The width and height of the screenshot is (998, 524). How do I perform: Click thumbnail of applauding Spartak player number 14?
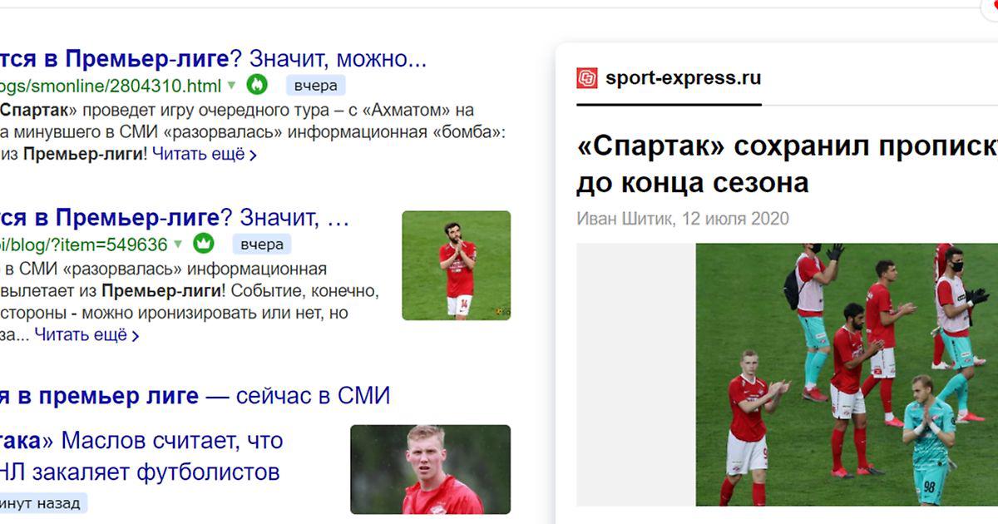click(x=457, y=265)
